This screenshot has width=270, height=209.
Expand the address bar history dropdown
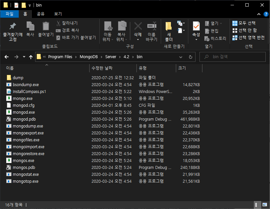[x=181, y=57]
